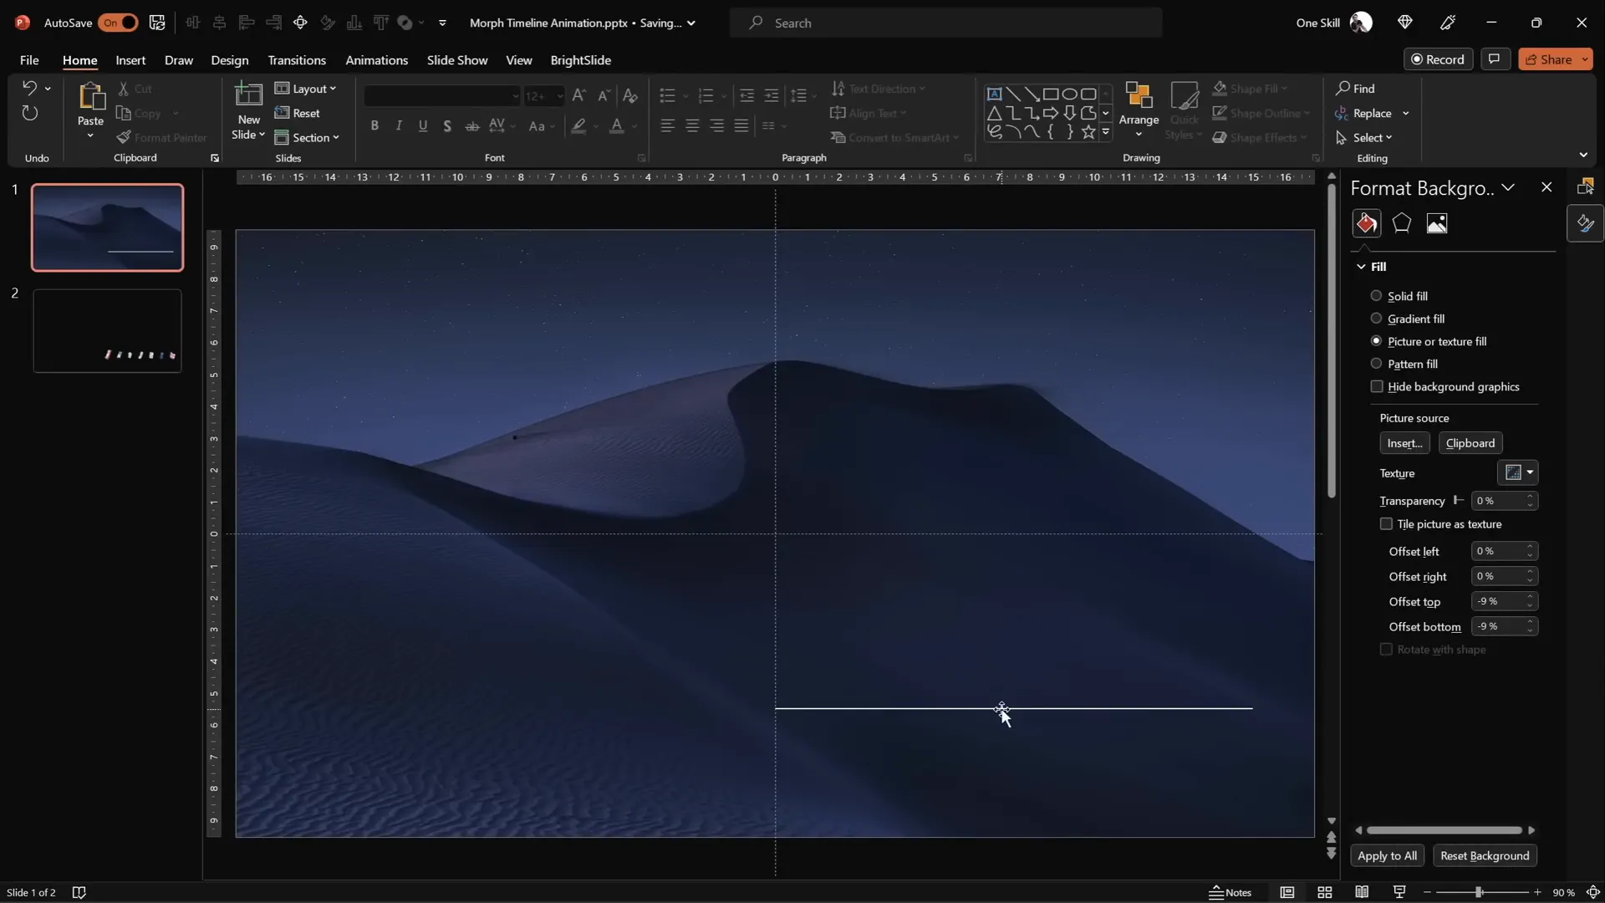Enable Hide background graphics
Viewport: 1605px width, 903px height.
(x=1378, y=386)
